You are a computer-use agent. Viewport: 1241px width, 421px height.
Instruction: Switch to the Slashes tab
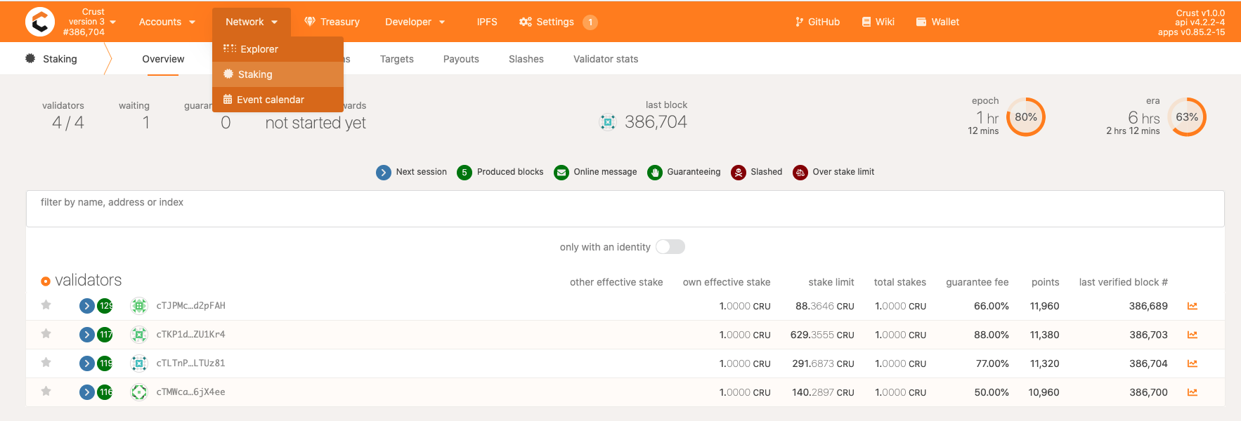[526, 59]
